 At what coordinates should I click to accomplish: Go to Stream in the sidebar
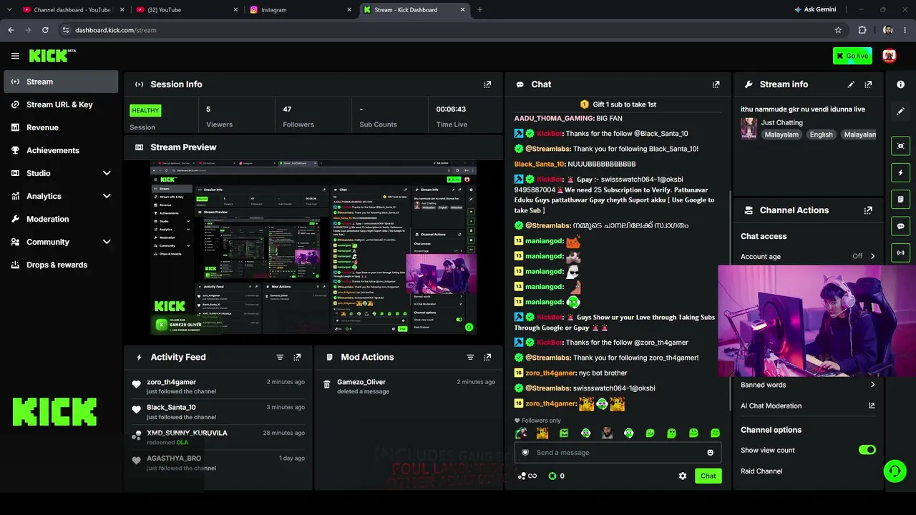61,82
